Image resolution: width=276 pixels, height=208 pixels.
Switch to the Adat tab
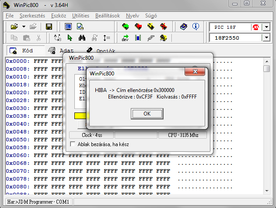point(61,51)
